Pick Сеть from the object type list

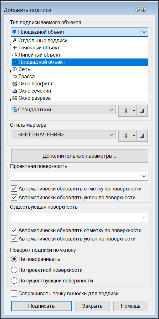coord(79,69)
